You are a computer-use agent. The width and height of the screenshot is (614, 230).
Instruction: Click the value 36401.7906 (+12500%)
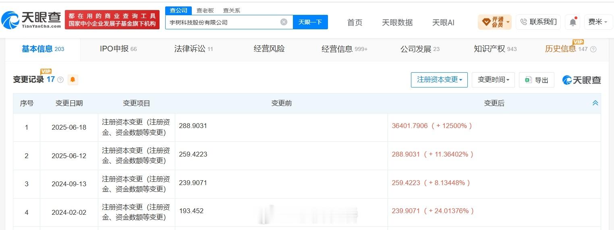[432, 126]
